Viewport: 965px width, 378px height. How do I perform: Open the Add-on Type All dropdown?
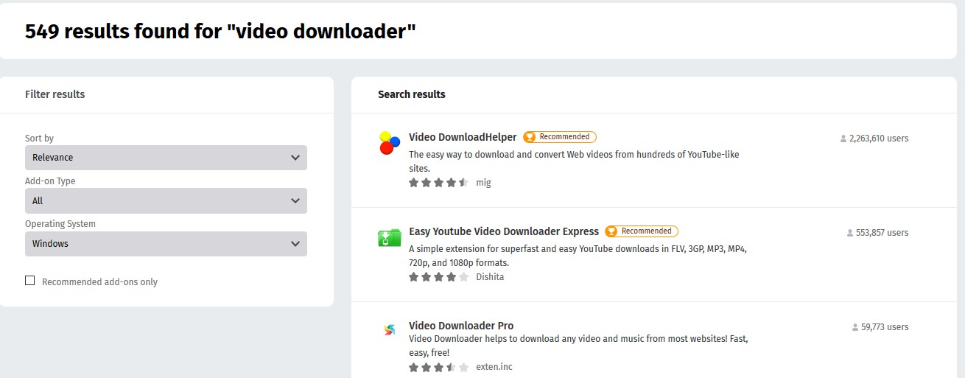point(166,200)
